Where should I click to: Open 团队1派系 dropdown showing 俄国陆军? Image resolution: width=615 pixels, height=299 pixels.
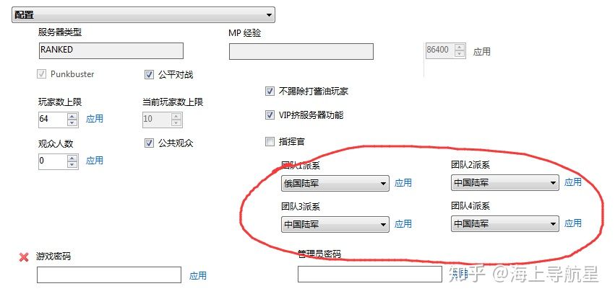click(335, 183)
